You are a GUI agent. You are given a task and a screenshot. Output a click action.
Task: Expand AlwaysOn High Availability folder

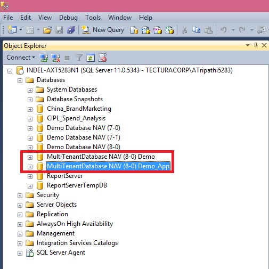[20, 225]
